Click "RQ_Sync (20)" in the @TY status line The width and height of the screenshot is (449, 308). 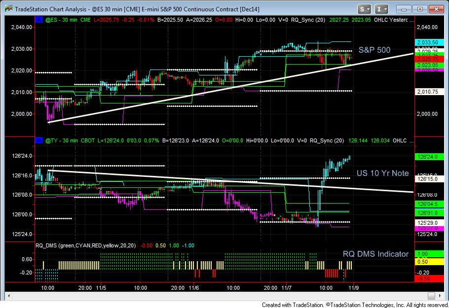[327, 141]
